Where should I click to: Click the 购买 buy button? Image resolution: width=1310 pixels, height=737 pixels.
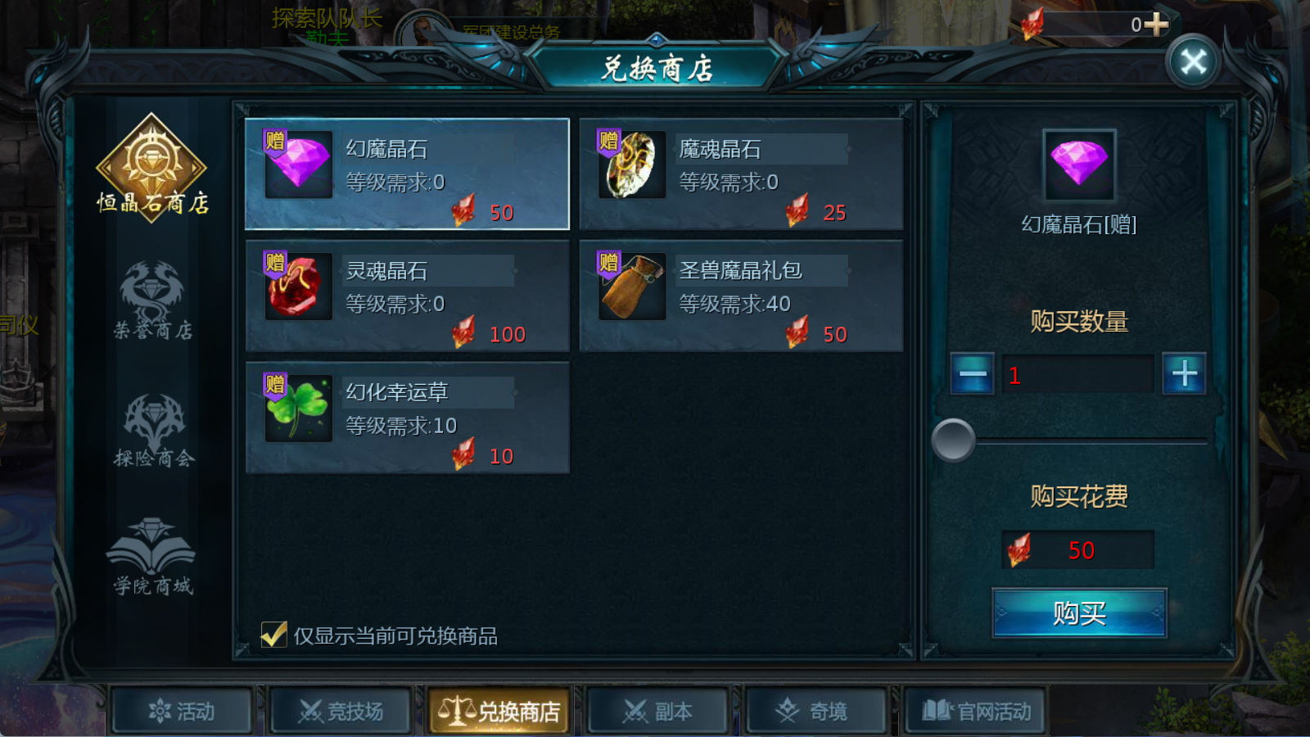point(1079,613)
